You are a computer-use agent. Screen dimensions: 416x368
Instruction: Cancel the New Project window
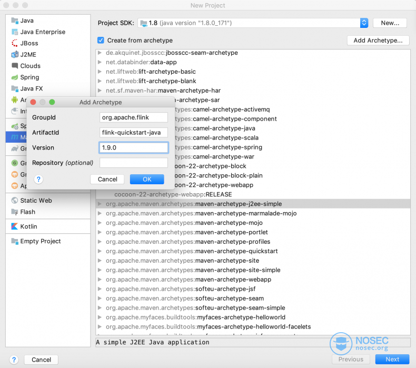[41, 360]
